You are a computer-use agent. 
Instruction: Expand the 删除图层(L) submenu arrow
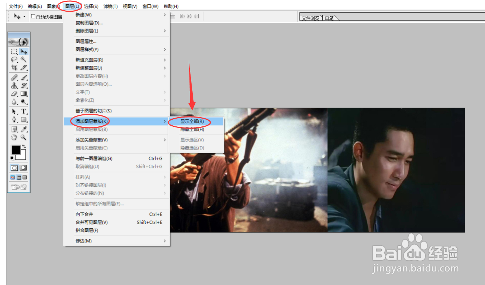pyautogui.click(x=165, y=31)
